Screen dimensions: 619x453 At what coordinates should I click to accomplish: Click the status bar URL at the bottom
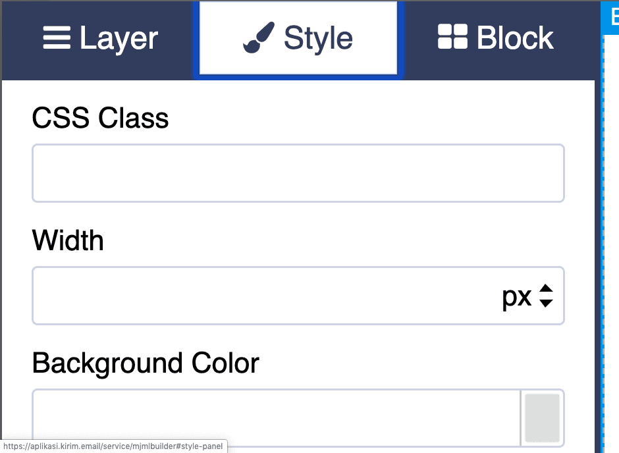pyautogui.click(x=114, y=446)
